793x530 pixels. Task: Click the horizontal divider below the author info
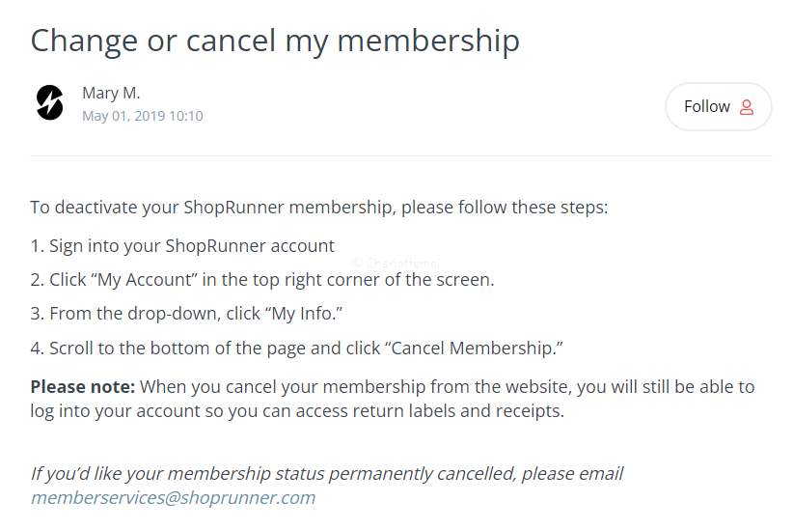coord(401,156)
